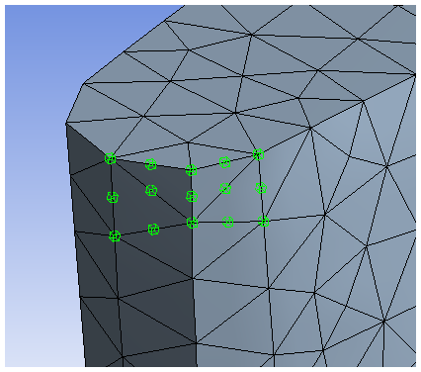Viewport: 421px width, 372px height.
Task: Pick the middle green node on selection's right side
Action: [x=261, y=188]
